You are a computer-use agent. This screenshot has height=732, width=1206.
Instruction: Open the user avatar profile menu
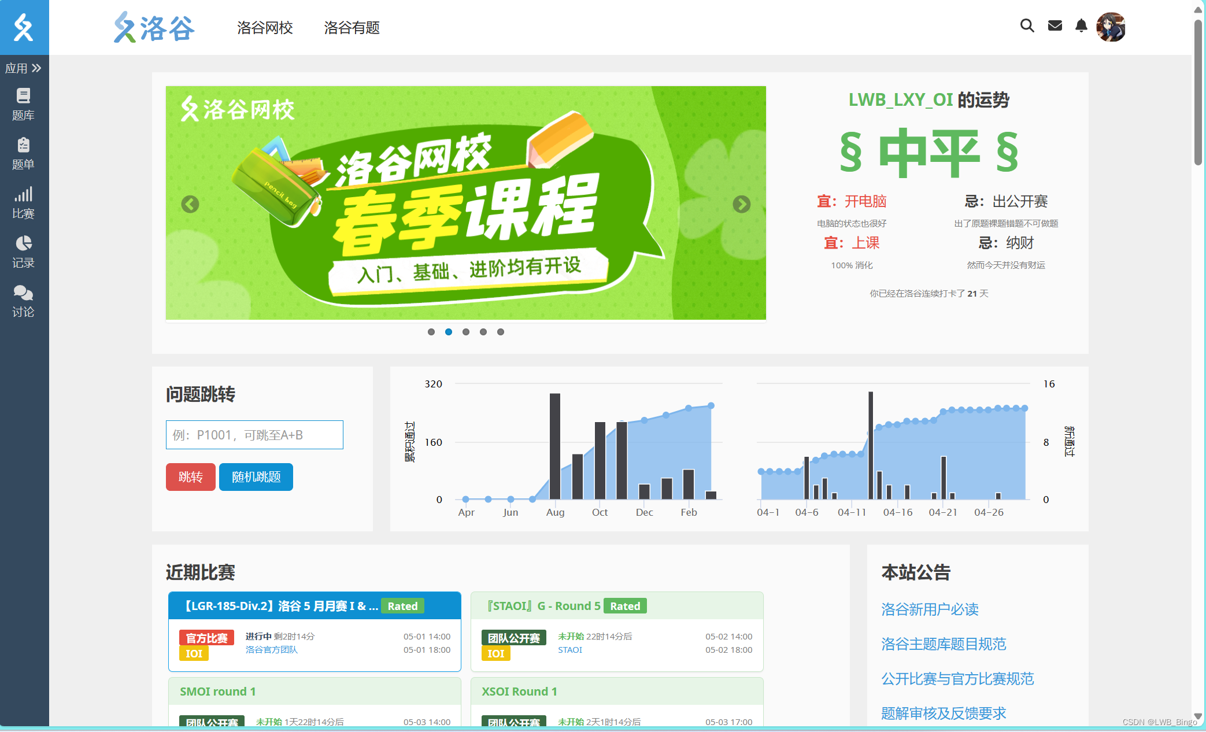pos(1110,27)
